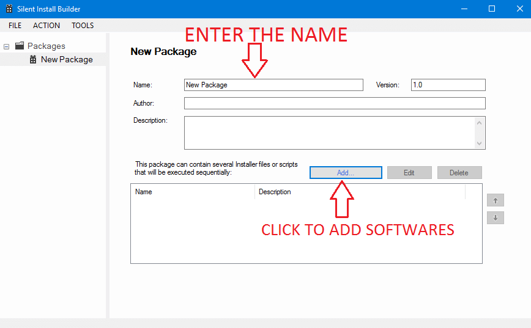The image size is (531, 328).
Task: Select the New Package tree item label
Action: coord(67,59)
